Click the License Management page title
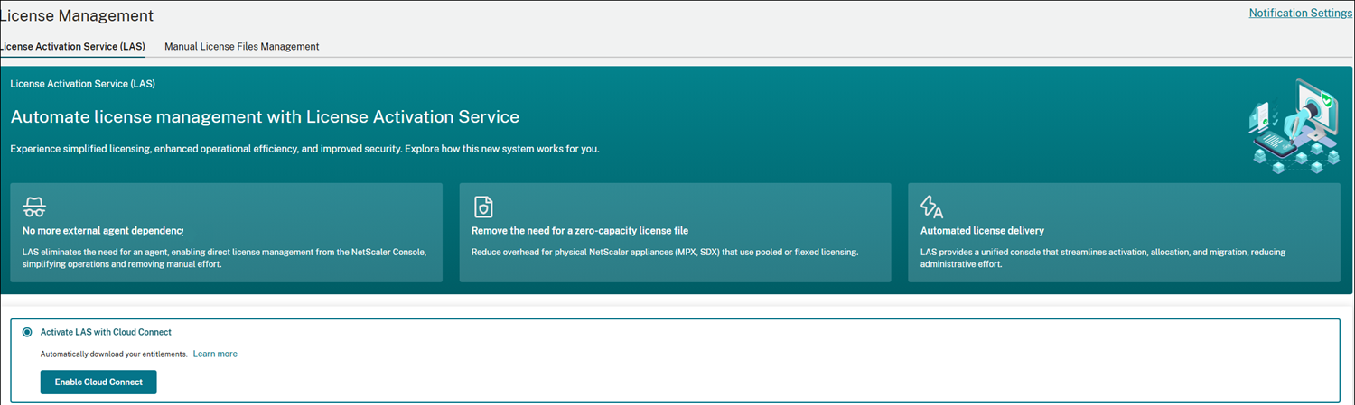Screen dimensions: 1355x405 pos(77,15)
